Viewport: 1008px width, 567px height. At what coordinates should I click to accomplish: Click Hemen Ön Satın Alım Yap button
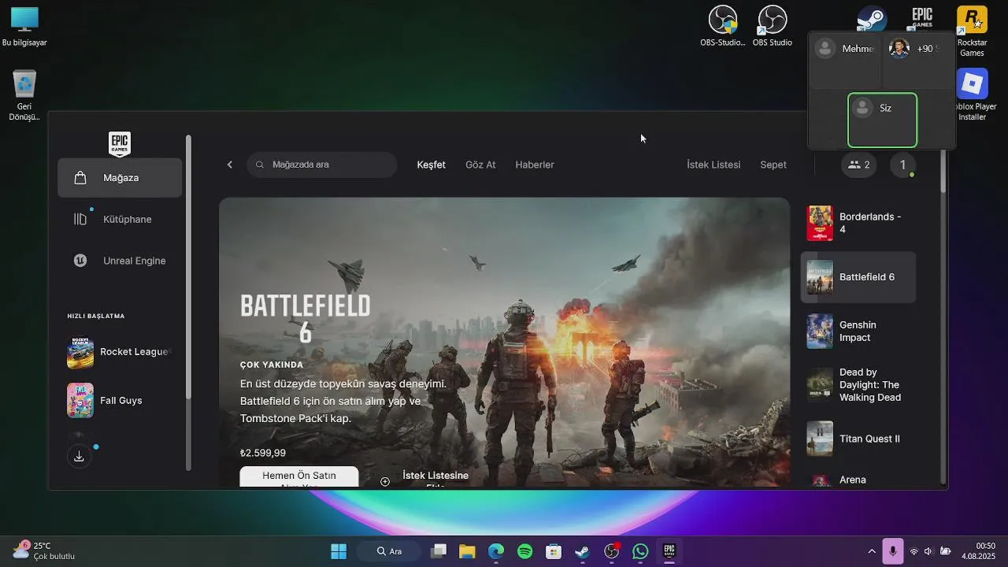pos(299,476)
